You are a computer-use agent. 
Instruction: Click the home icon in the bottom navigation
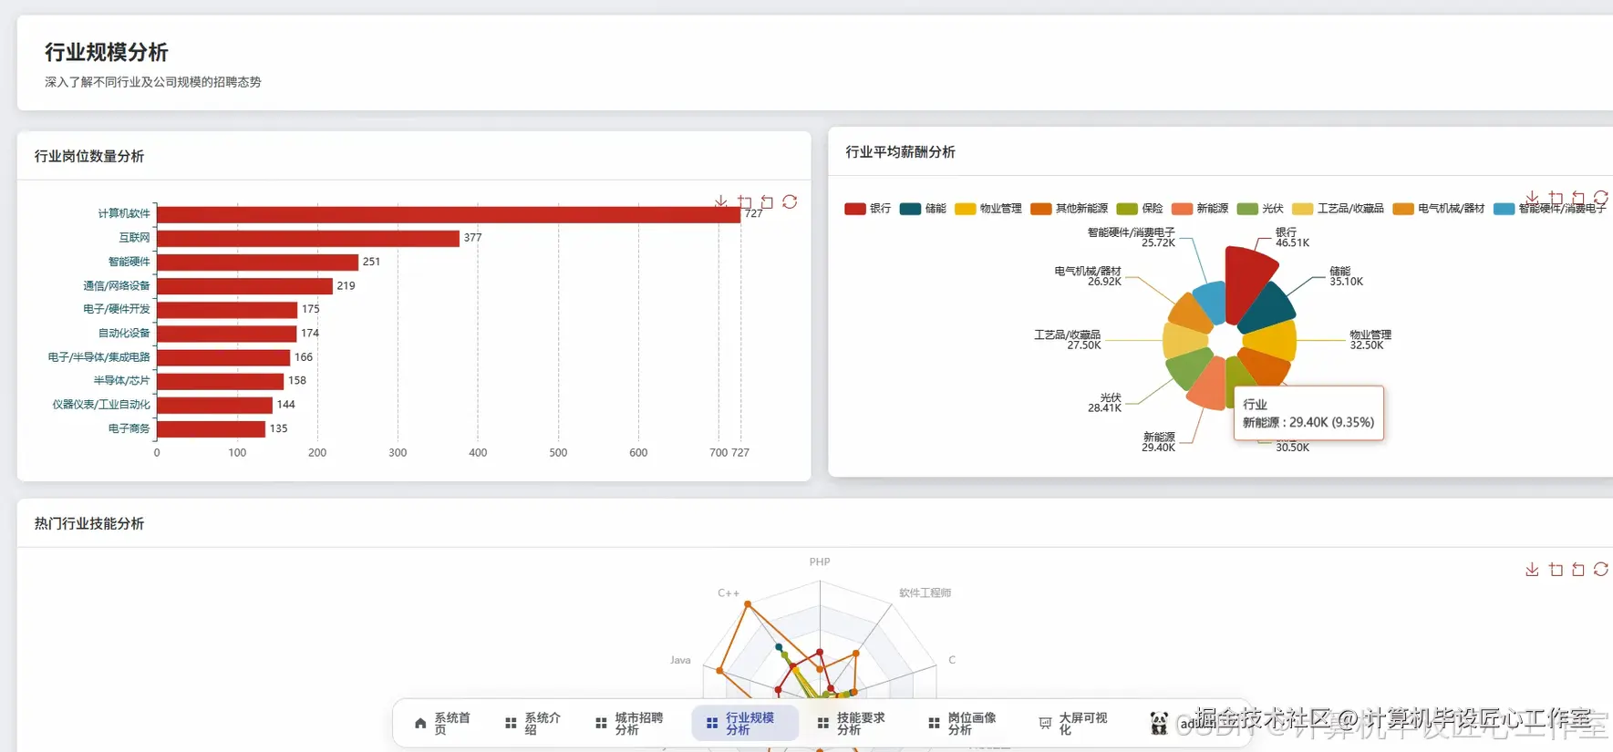coord(420,724)
